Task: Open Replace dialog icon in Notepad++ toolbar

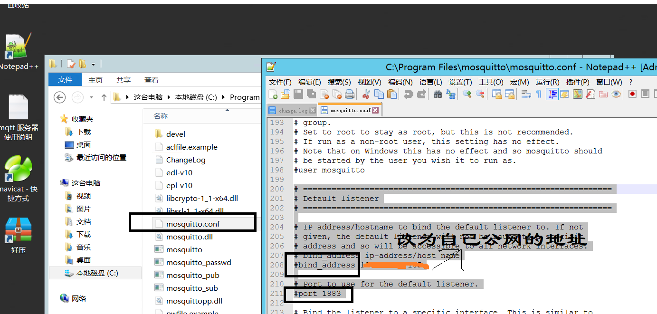Action: click(450, 94)
